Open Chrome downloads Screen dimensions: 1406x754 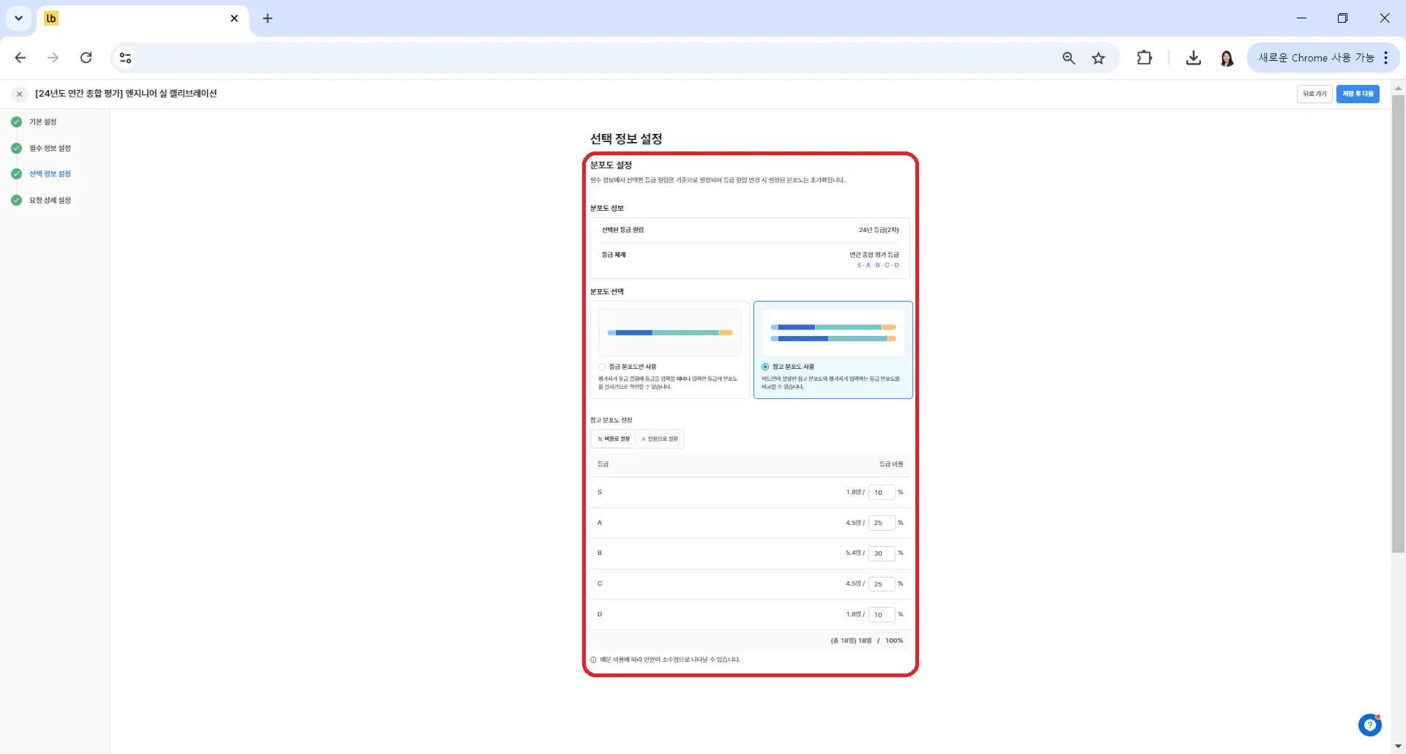pyautogui.click(x=1194, y=58)
